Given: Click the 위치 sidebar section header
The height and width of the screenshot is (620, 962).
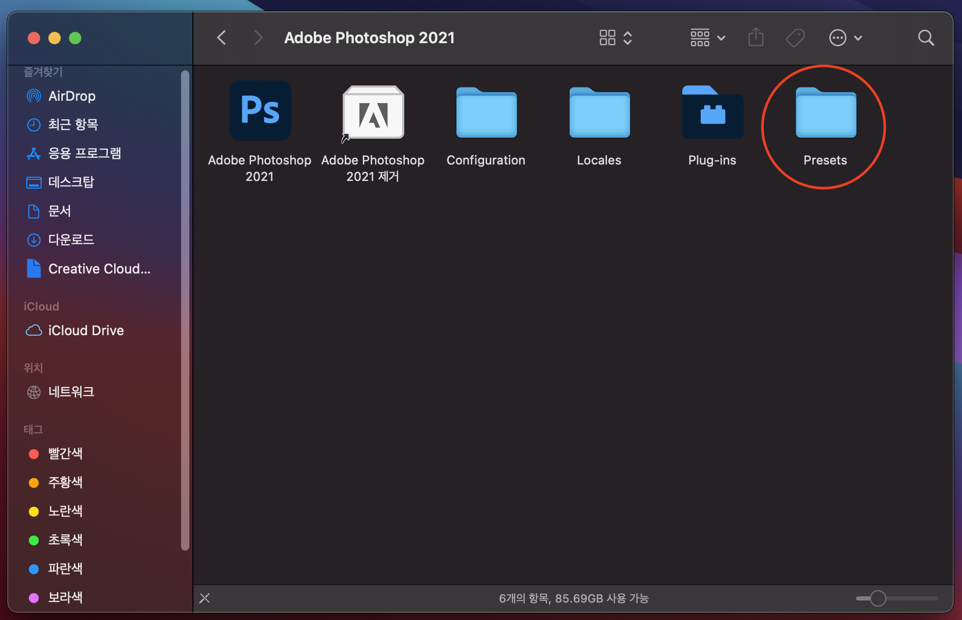Looking at the screenshot, I should 33,368.
